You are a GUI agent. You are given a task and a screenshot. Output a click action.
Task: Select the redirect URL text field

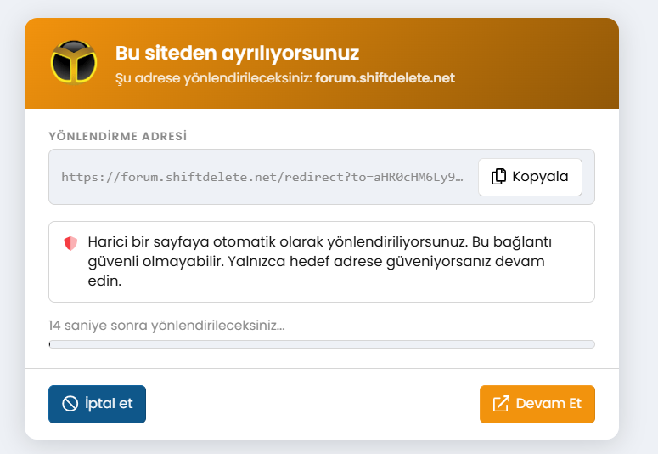[x=262, y=177]
